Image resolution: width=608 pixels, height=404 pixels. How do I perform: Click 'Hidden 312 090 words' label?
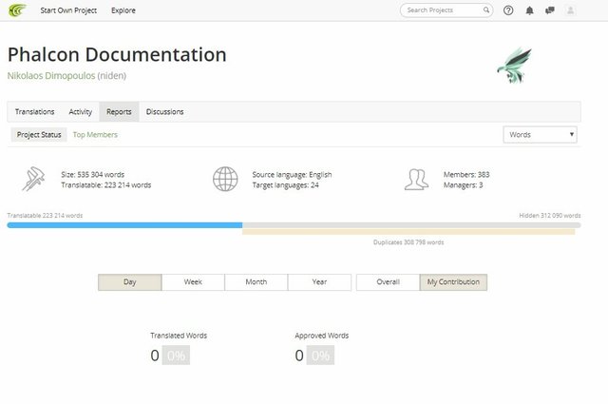550,216
